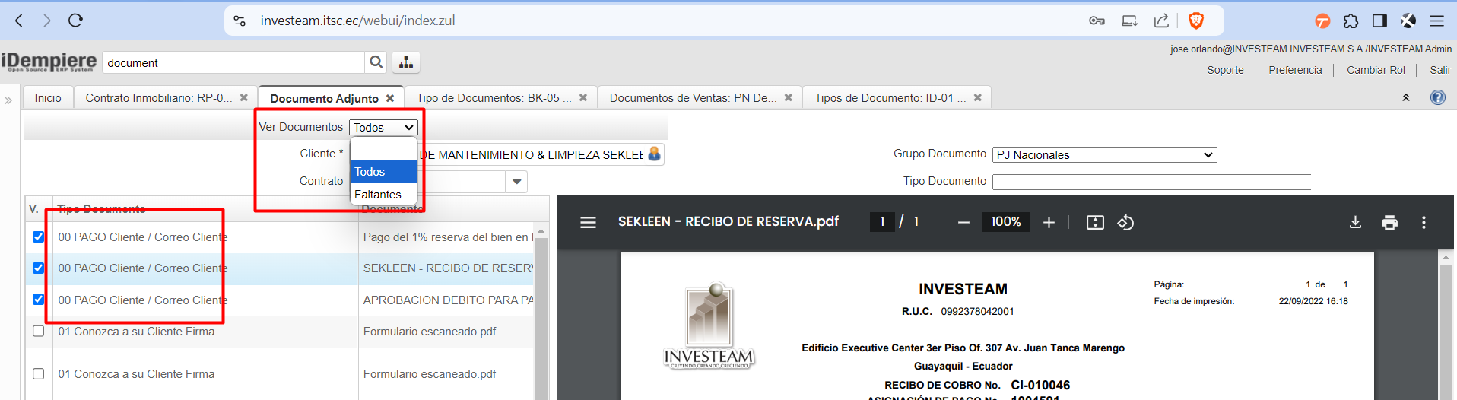Switch to the Contrato Inmobiliario tab
This screenshot has width=1457, height=400.
pyautogui.click(x=158, y=98)
